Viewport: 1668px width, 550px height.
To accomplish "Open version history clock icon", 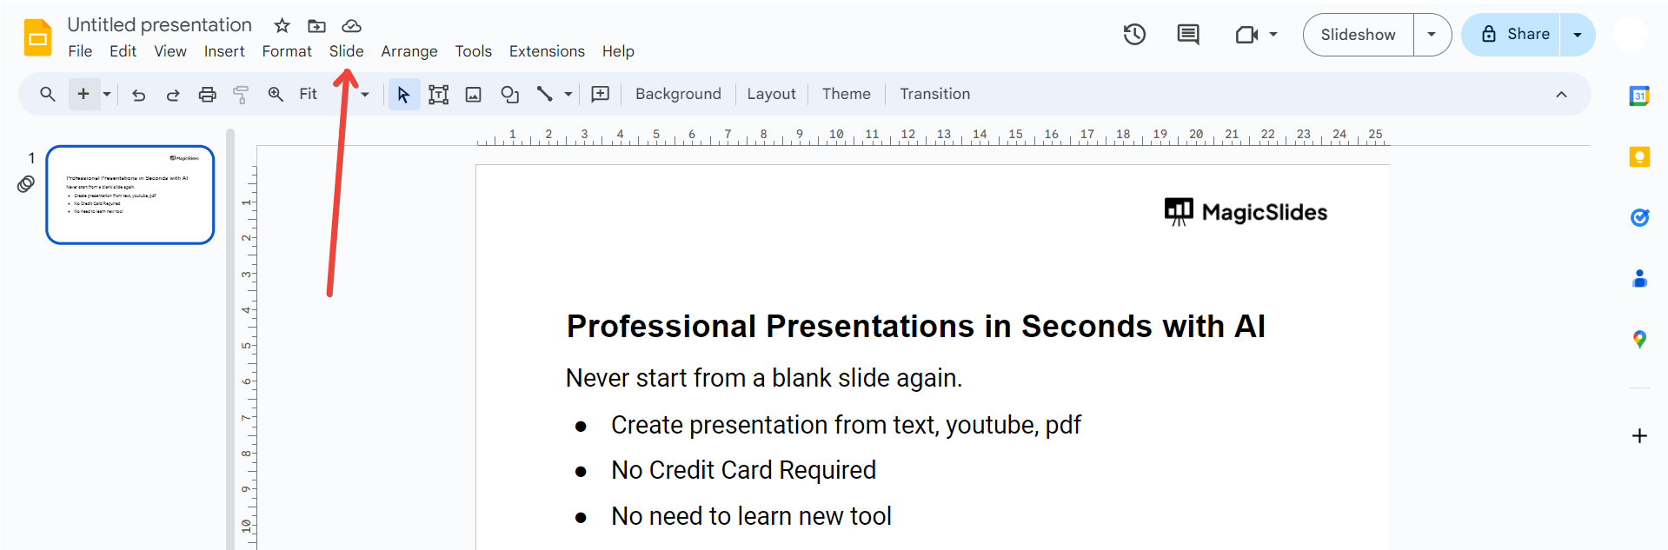I will (x=1134, y=35).
